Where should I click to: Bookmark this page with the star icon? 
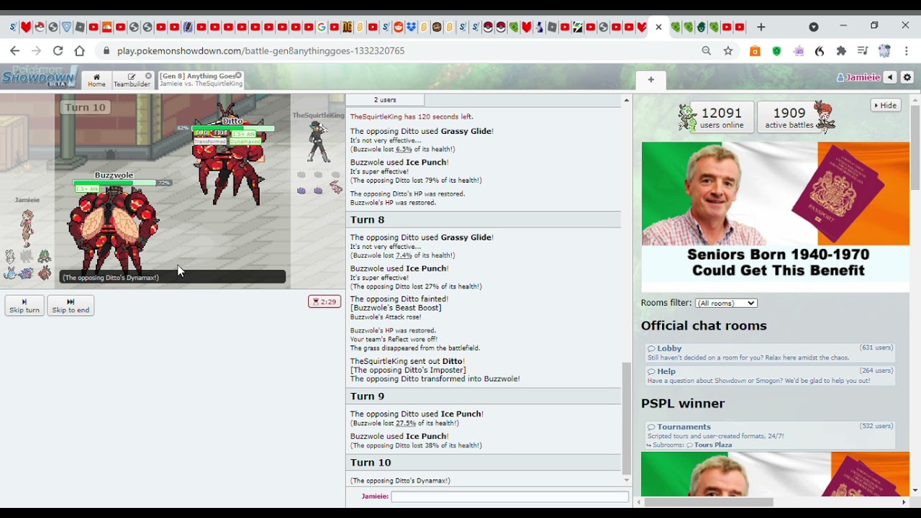pyautogui.click(x=728, y=51)
